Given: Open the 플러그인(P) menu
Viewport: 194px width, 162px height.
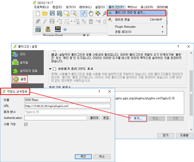Looking at the screenshot, I should coord(116,7).
